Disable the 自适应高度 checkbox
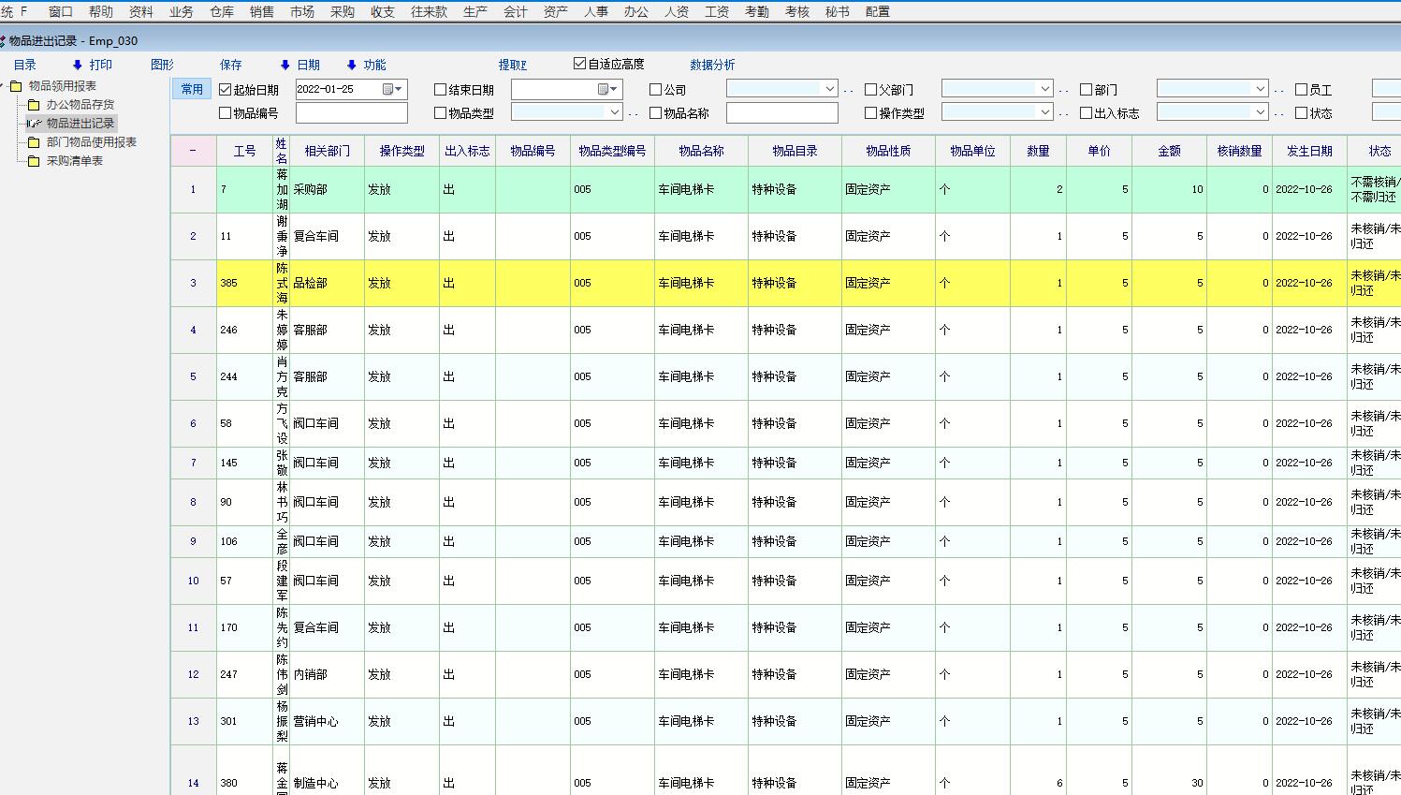Screen dimensions: 1401x795 580,64
